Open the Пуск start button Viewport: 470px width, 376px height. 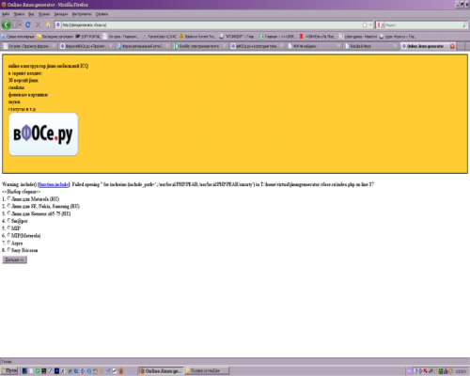(x=9, y=370)
